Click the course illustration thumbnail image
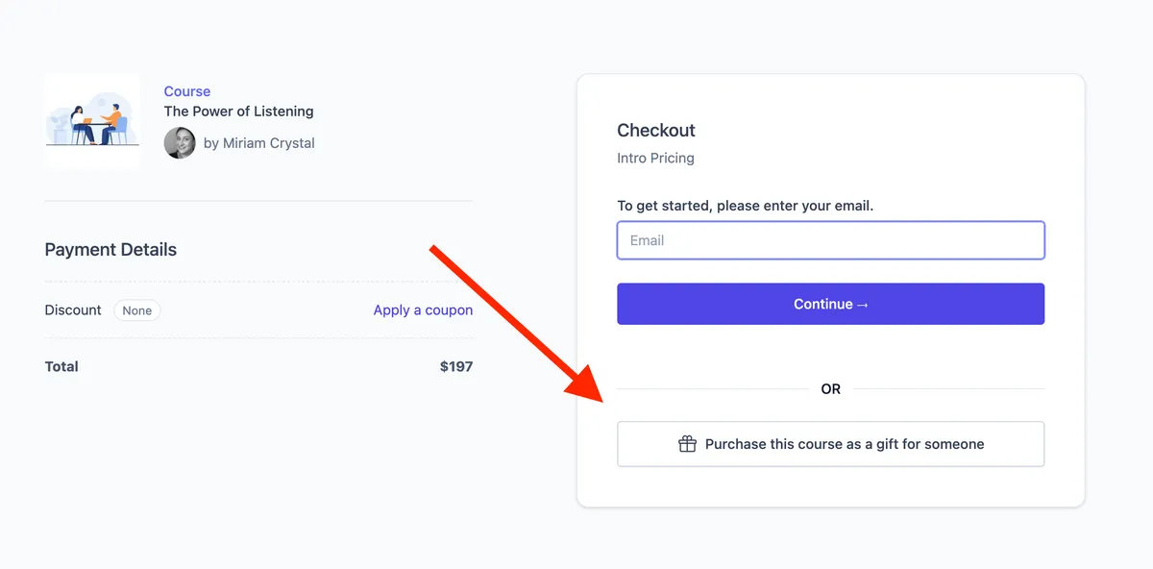 92,121
